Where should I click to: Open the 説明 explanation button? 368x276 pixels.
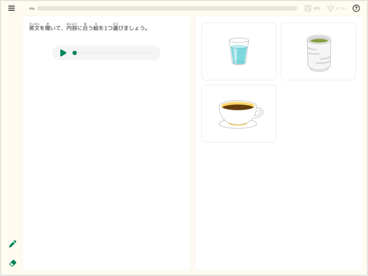[x=312, y=8]
